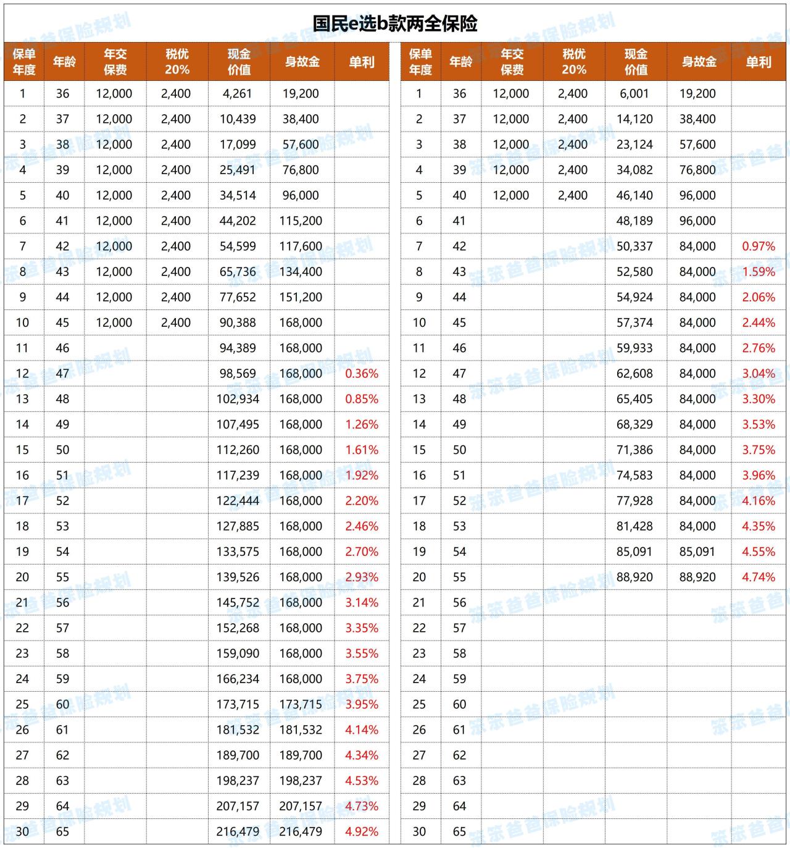Select cash value cell 90,388
Image resolution: width=790 pixels, height=848 pixels.
pyautogui.click(x=238, y=322)
